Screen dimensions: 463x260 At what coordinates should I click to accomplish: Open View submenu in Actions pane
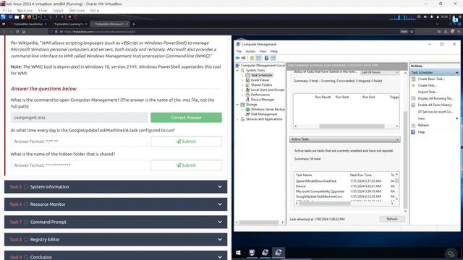tap(421, 118)
